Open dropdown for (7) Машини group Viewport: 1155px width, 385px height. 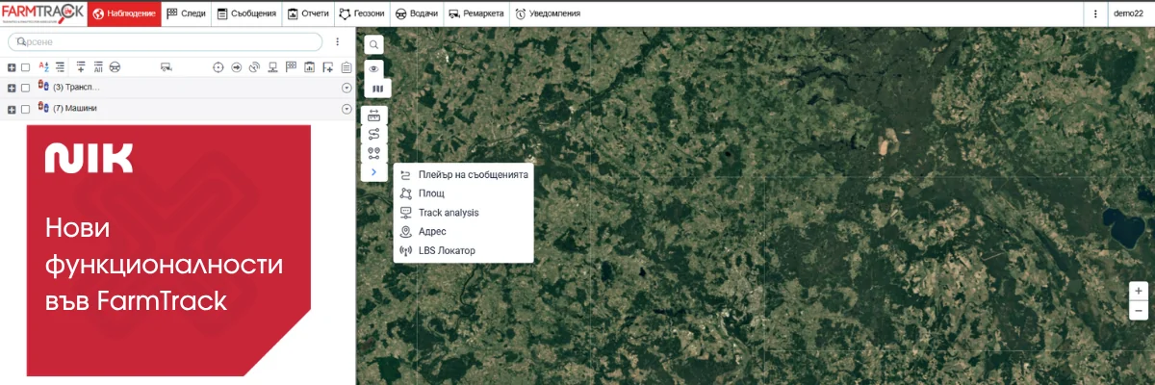346,109
